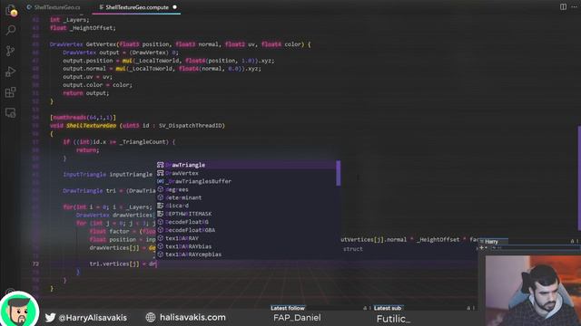Click line number 72 in the gutter
This screenshot has height=326, width=581.
pos(35,264)
